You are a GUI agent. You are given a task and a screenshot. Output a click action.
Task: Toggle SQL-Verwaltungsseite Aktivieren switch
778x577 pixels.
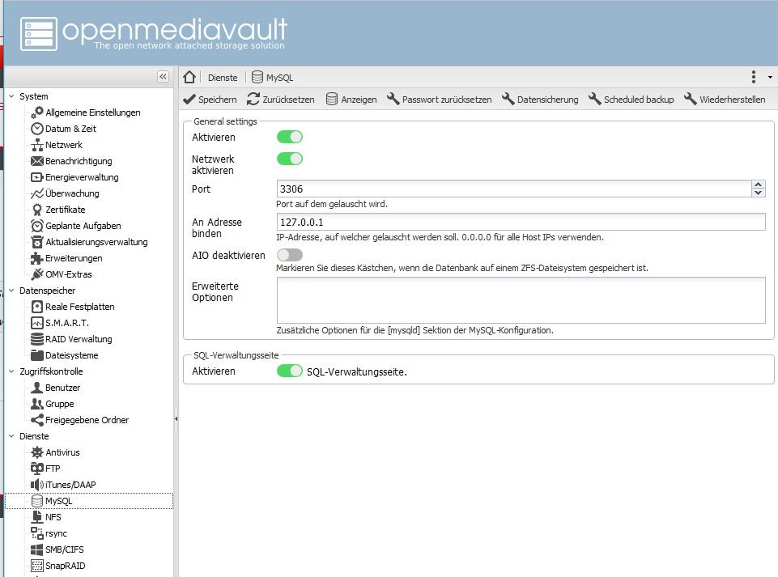[290, 371]
